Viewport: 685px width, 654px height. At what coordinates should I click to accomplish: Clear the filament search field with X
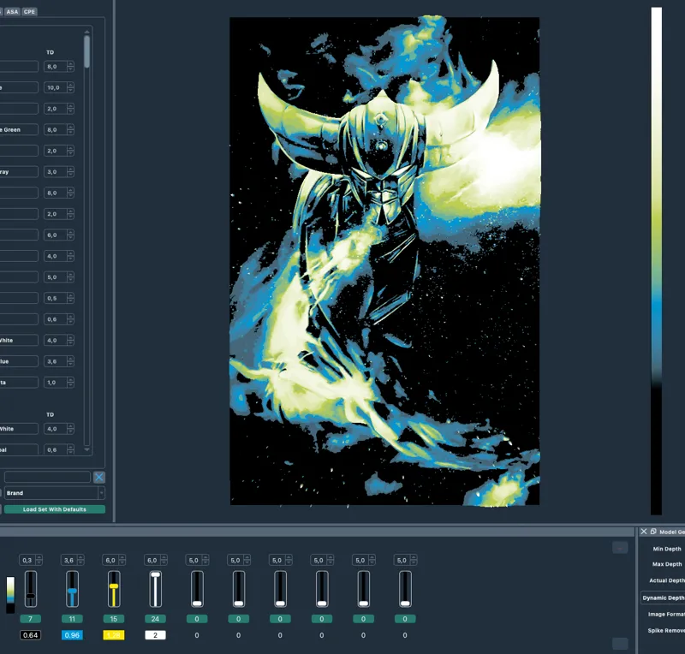click(x=99, y=477)
